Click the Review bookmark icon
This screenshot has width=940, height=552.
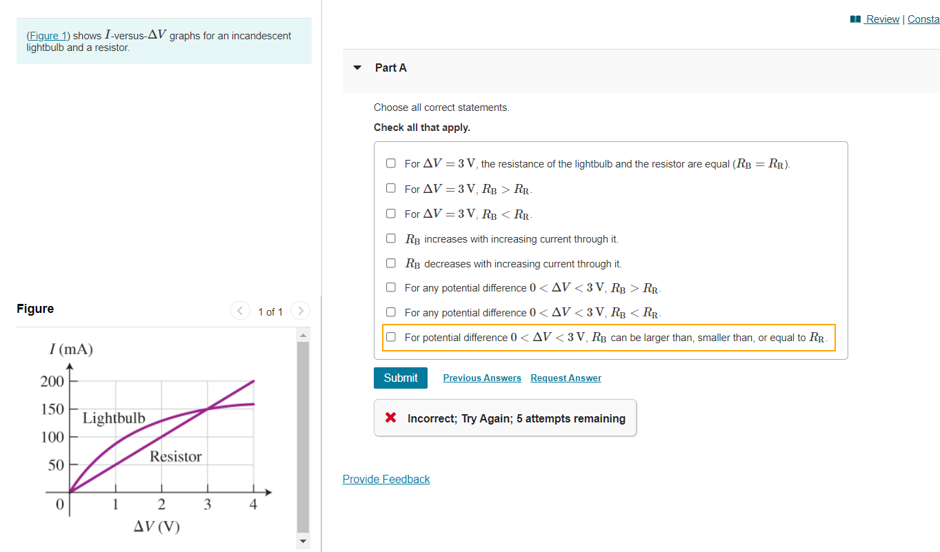pyautogui.click(x=856, y=19)
